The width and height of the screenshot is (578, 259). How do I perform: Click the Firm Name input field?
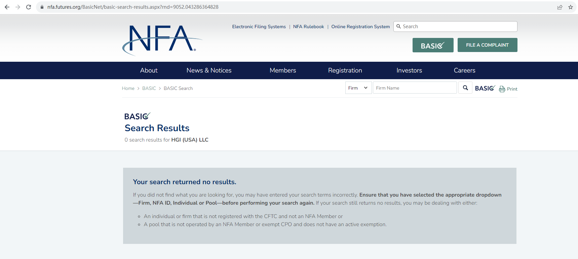[x=415, y=88]
